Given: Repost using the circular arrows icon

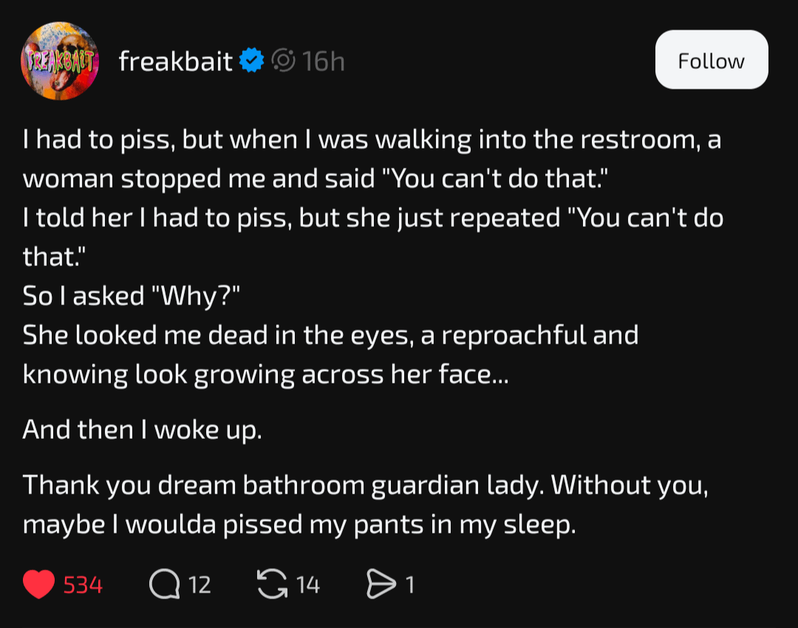Looking at the screenshot, I should click(270, 585).
